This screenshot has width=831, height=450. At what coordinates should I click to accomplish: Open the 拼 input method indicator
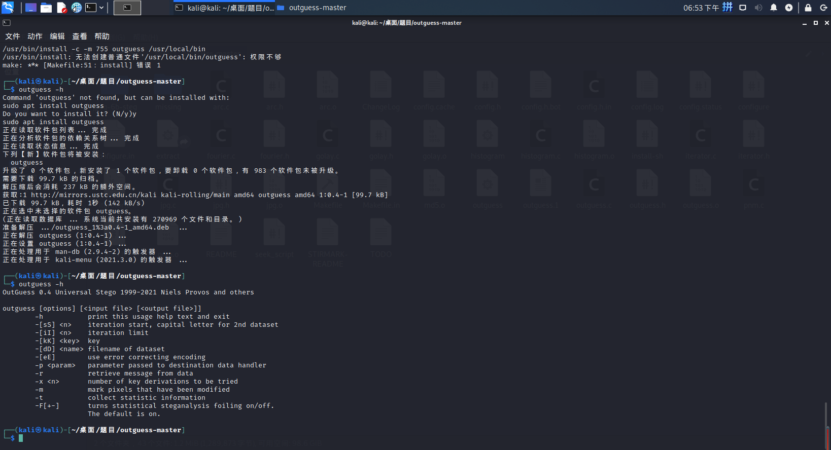pos(728,7)
